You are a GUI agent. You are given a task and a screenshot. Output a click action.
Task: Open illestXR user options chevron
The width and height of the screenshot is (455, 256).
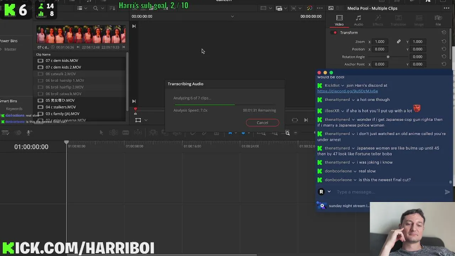[x=343, y=111]
